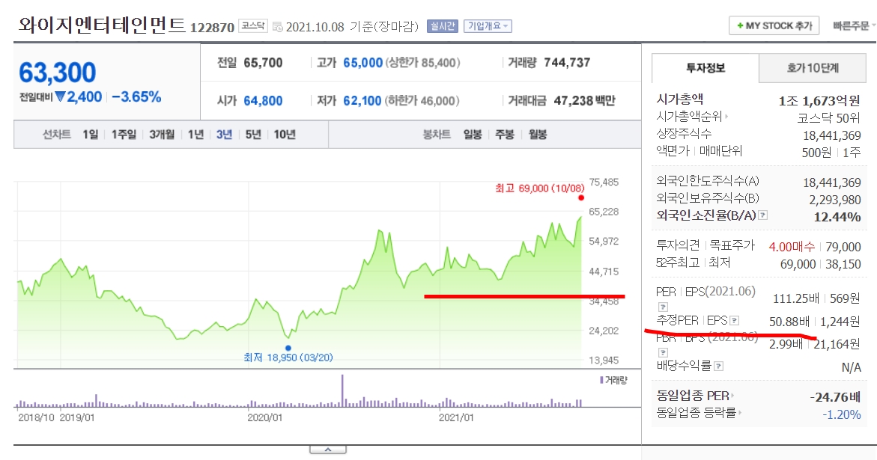Image resolution: width=877 pixels, height=460 pixels.
Task: Select the 5년 line chart period
Action: (253, 135)
